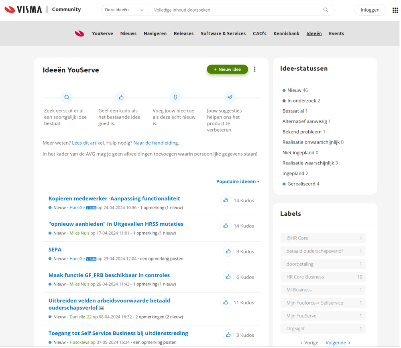Open the SEPA idea title
Screen dimensions: 401x348
click(x=55, y=250)
